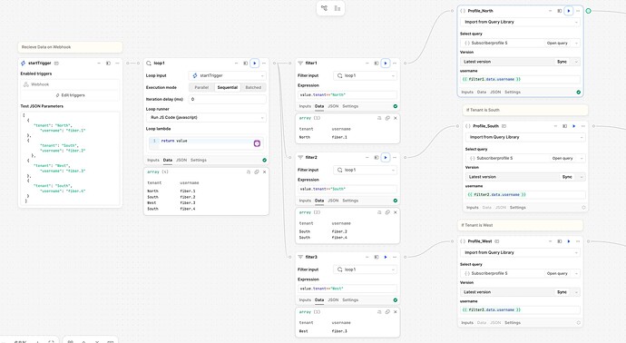Open filter1 JSON tab

(333, 106)
